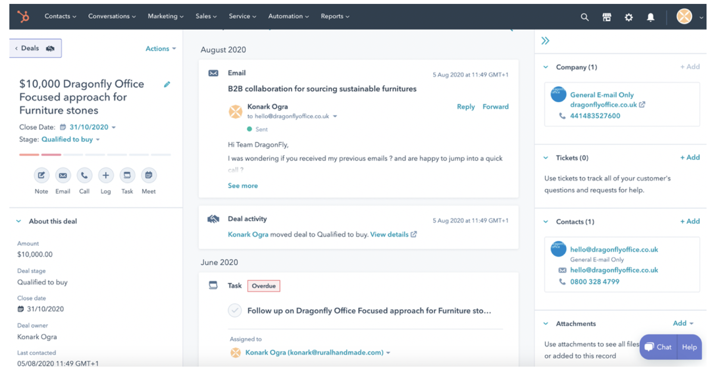This screenshot has height=376, width=712.
Task: Open Sales menu
Action: click(x=206, y=16)
